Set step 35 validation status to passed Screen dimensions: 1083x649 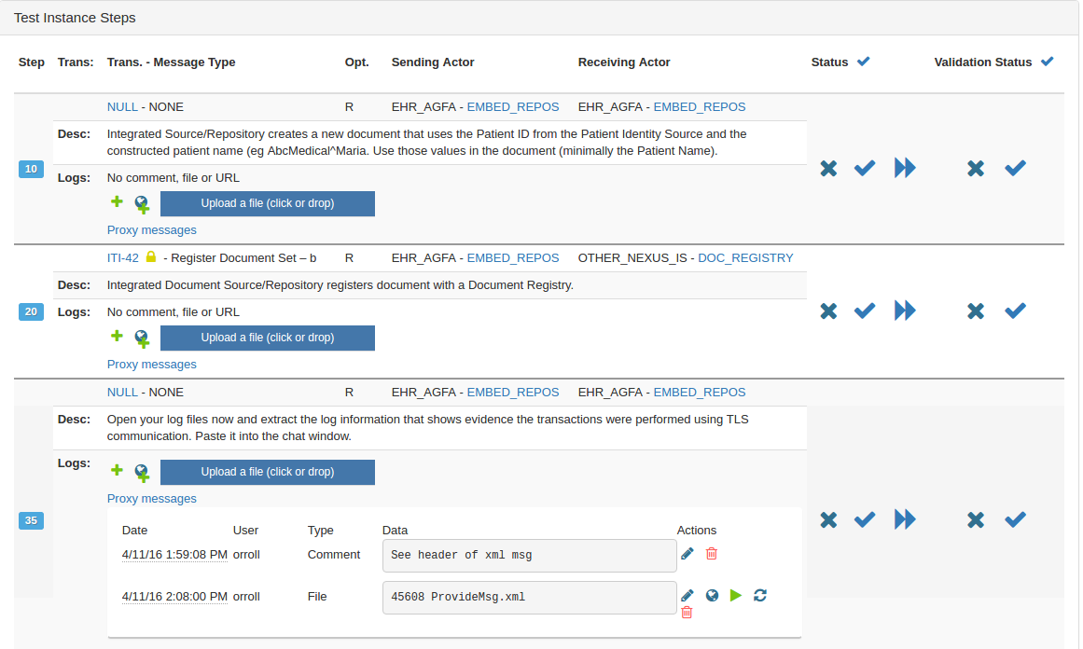(x=1015, y=519)
